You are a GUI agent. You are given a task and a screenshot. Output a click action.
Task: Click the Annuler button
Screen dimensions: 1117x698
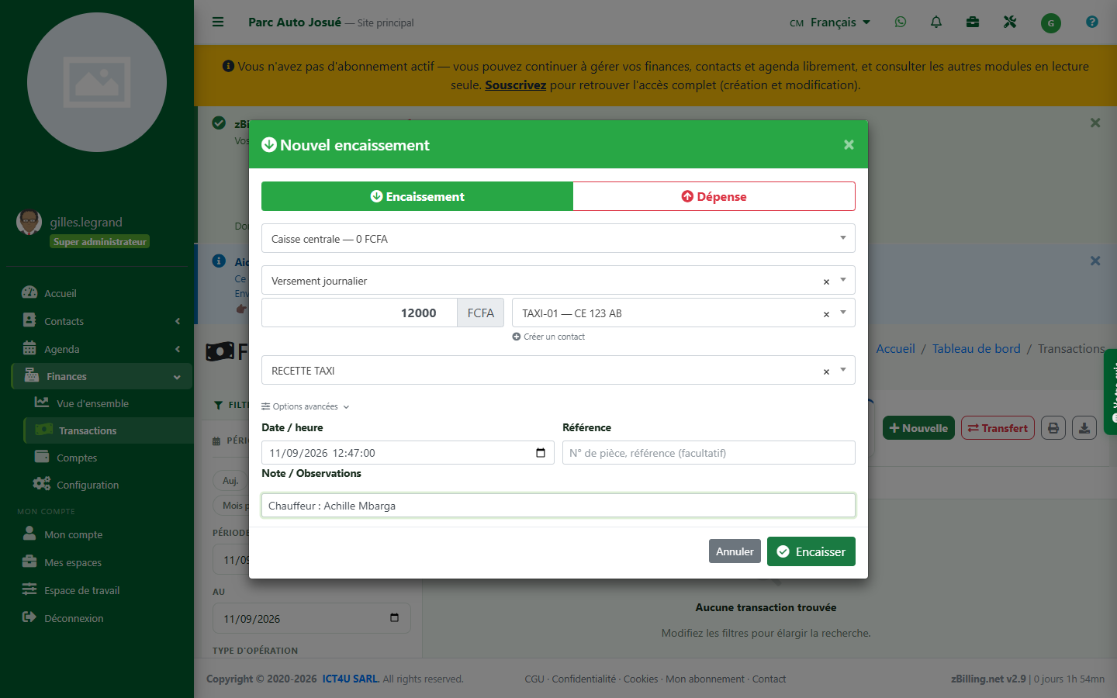[735, 551]
